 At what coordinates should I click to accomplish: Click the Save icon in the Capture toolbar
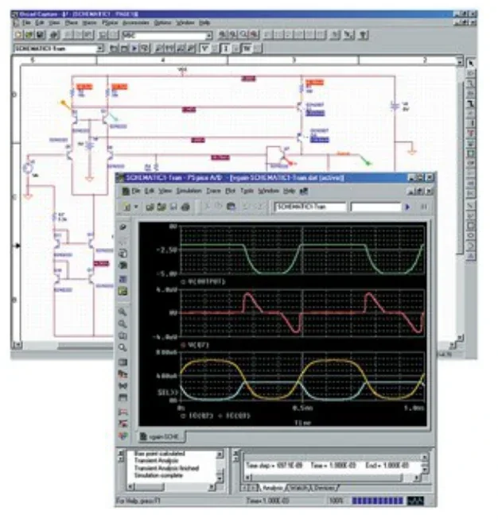pos(40,35)
